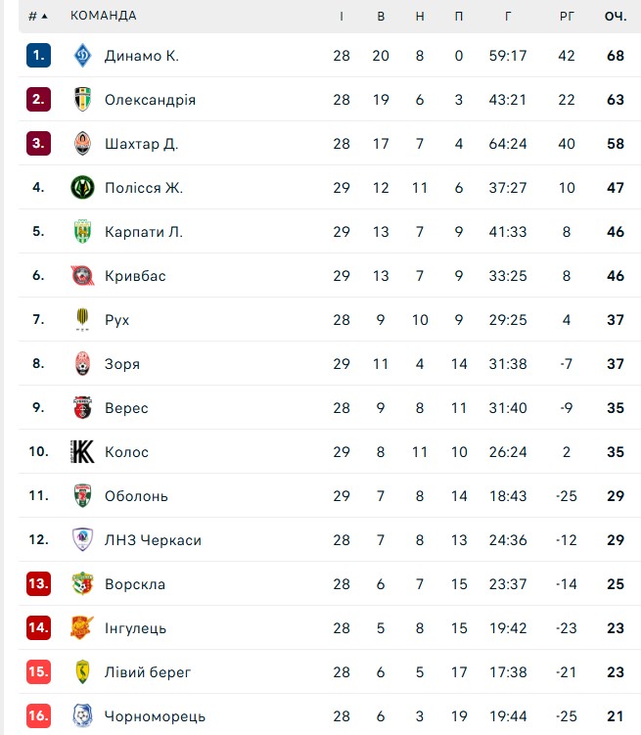The width and height of the screenshot is (641, 735).
Task: Click the Чорноморець team crest
Action: pyautogui.click(x=83, y=716)
